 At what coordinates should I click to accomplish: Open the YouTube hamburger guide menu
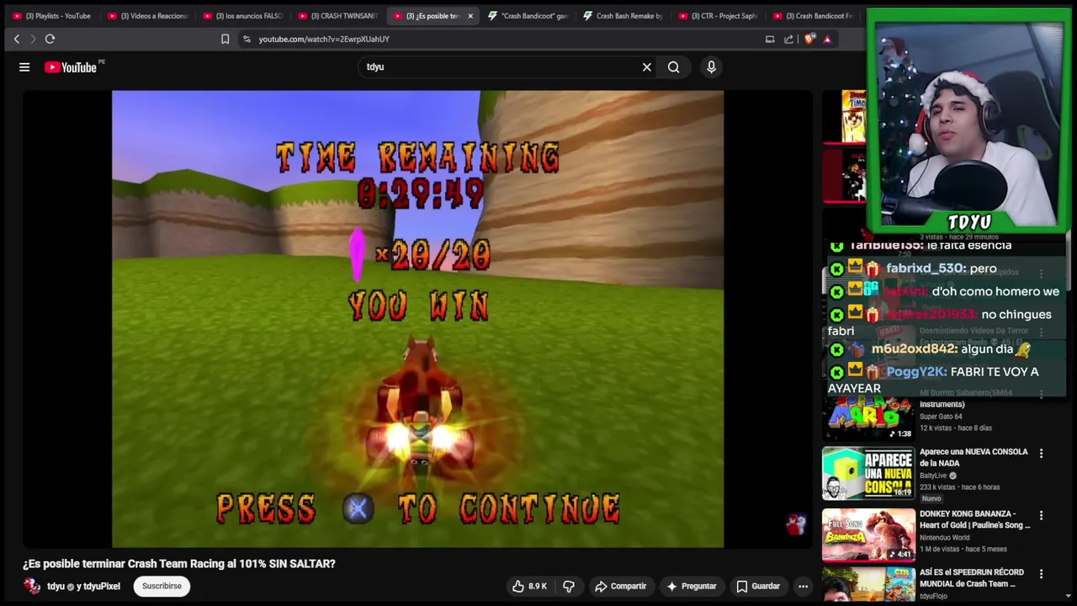(24, 67)
